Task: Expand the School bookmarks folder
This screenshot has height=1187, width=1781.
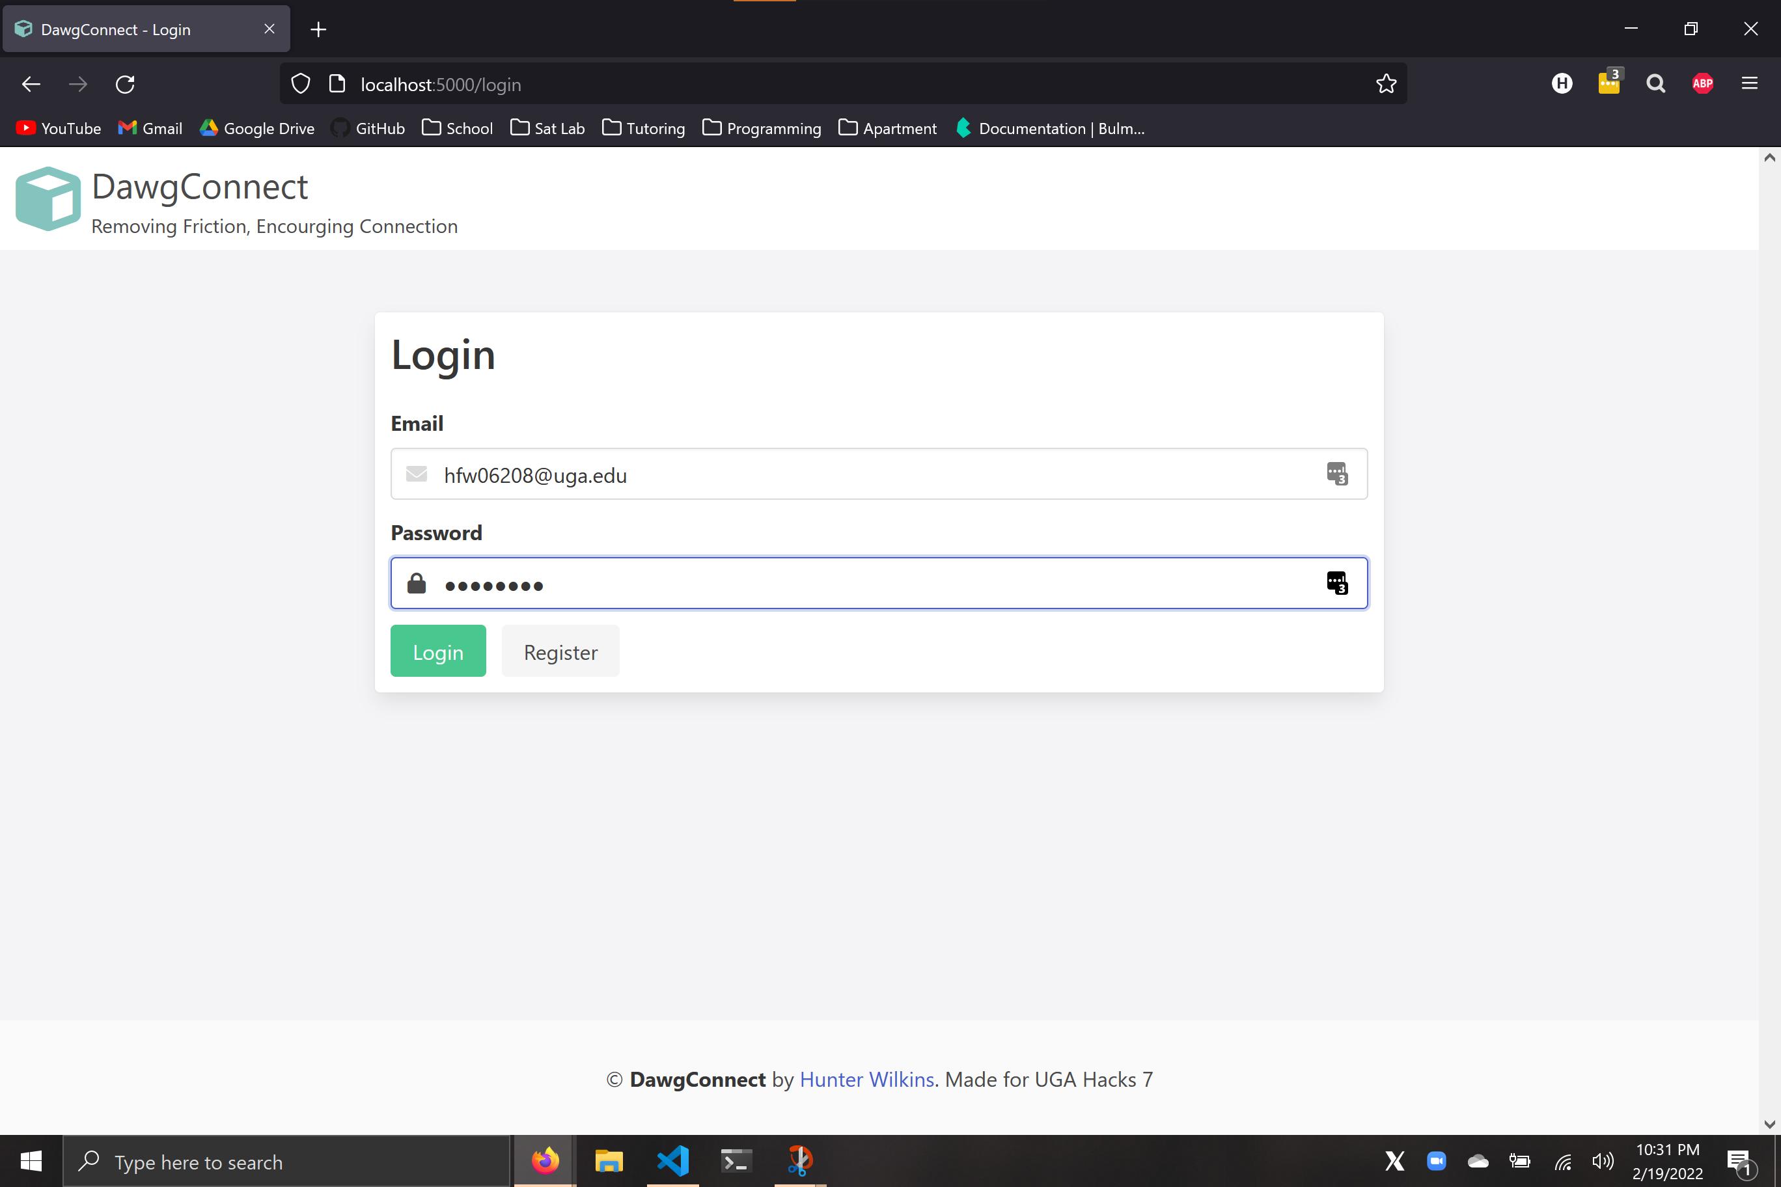Action: [x=458, y=129]
